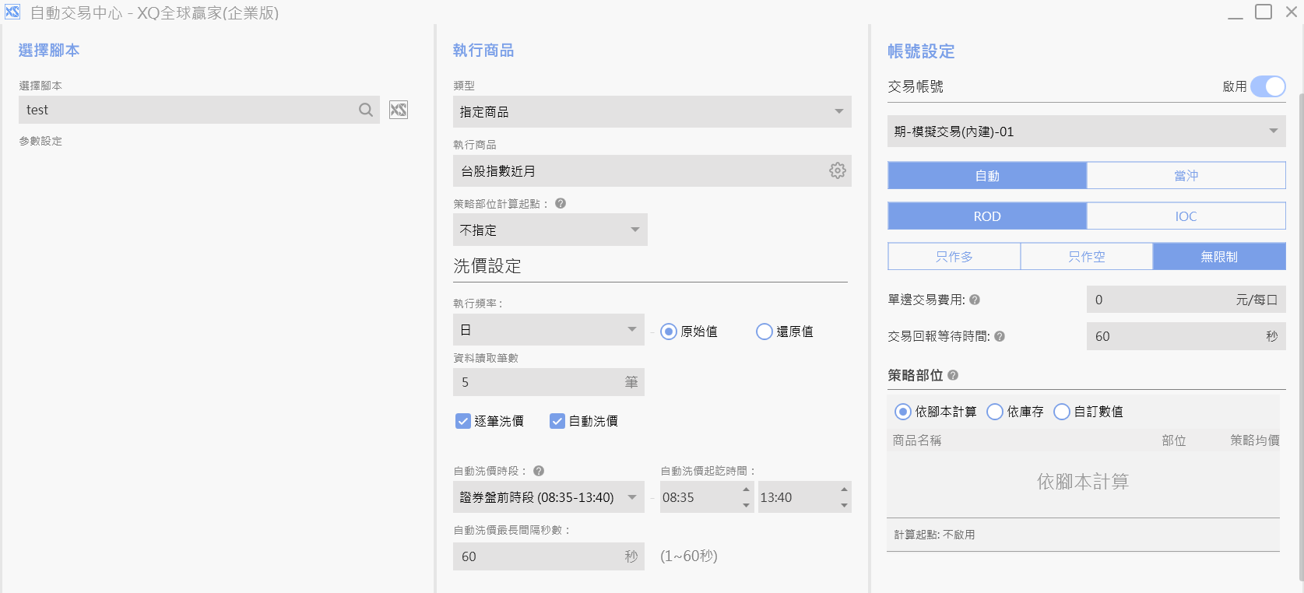Show help for 單邊交易費用
This screenshot has width=1304, height=593.
point(975,300)
